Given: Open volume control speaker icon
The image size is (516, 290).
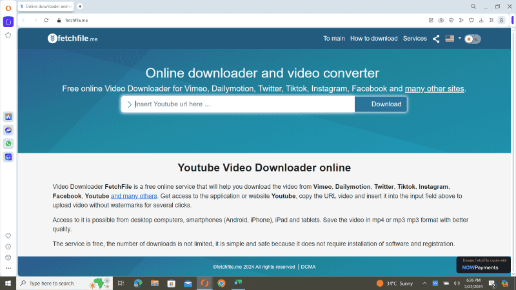Looking at the screenshot, I should [x=457, y=283].
